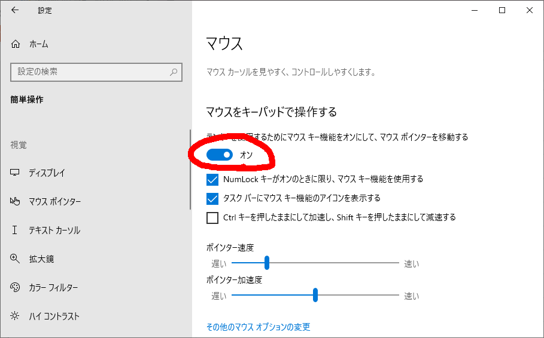This screenshot has height=338, width=544.
Task: Uncheck the NumLock key option checkbox
Action: (212, 179)
